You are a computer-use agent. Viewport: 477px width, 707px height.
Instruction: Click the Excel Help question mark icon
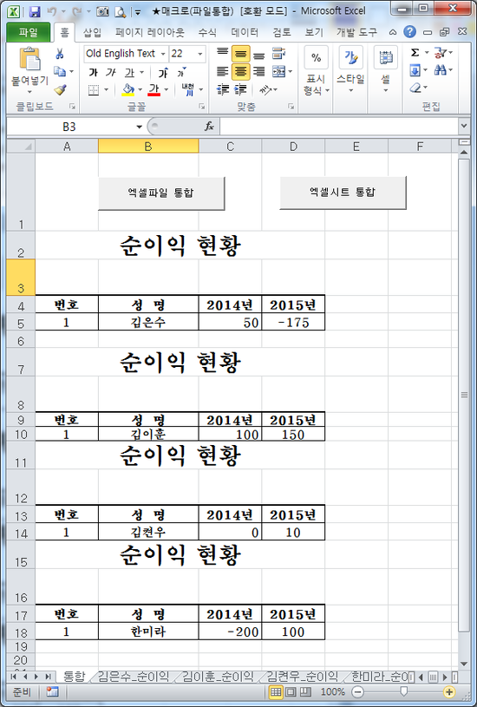coord(409,31)
